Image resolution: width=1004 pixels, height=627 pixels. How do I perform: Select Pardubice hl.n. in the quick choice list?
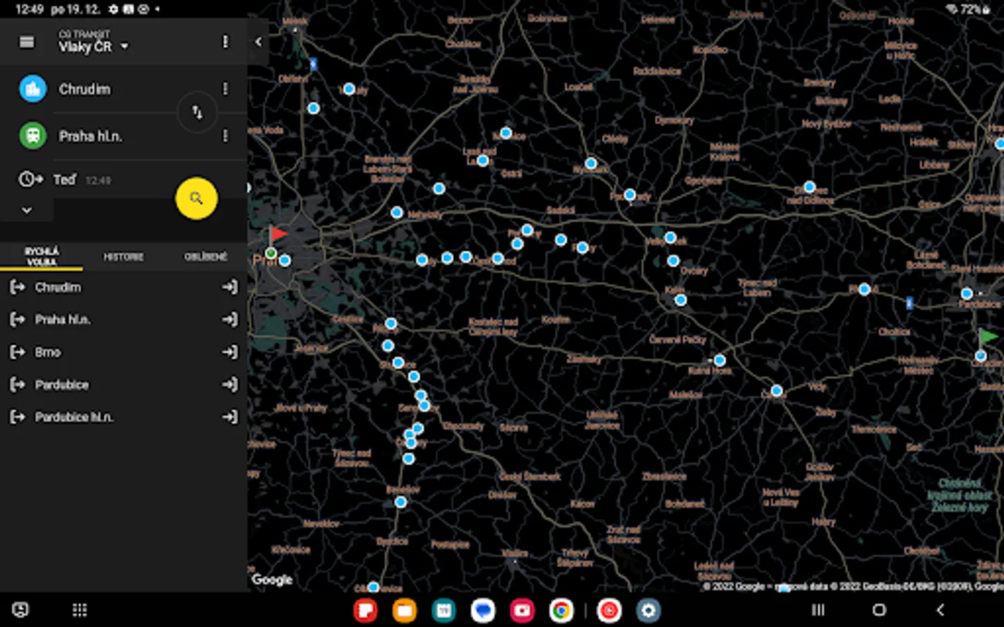pyautogui.click(x=74, y=417)
